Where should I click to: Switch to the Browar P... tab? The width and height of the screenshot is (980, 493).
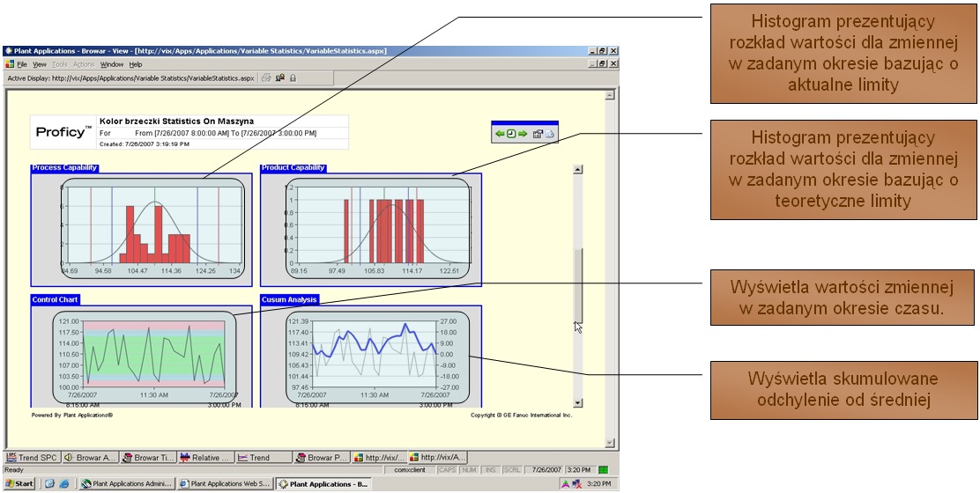tap(322, 458)
